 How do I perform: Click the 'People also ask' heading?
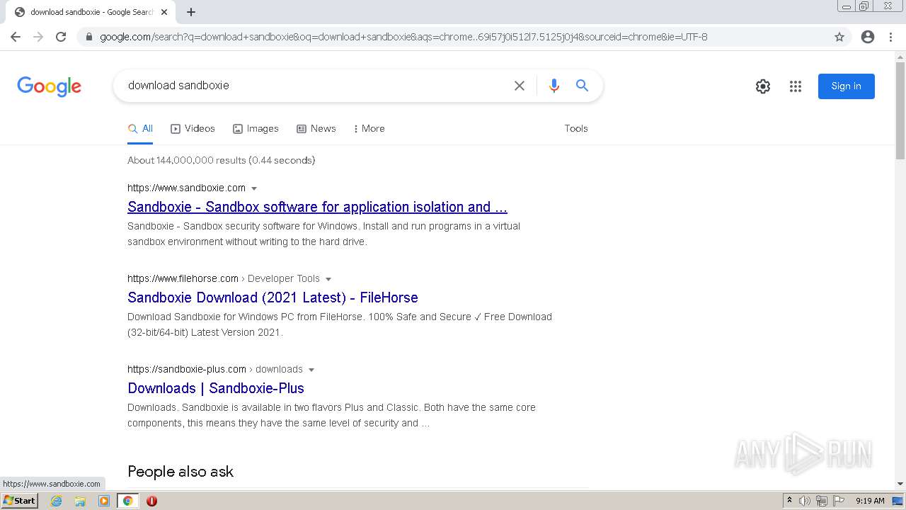pos(180,472)
